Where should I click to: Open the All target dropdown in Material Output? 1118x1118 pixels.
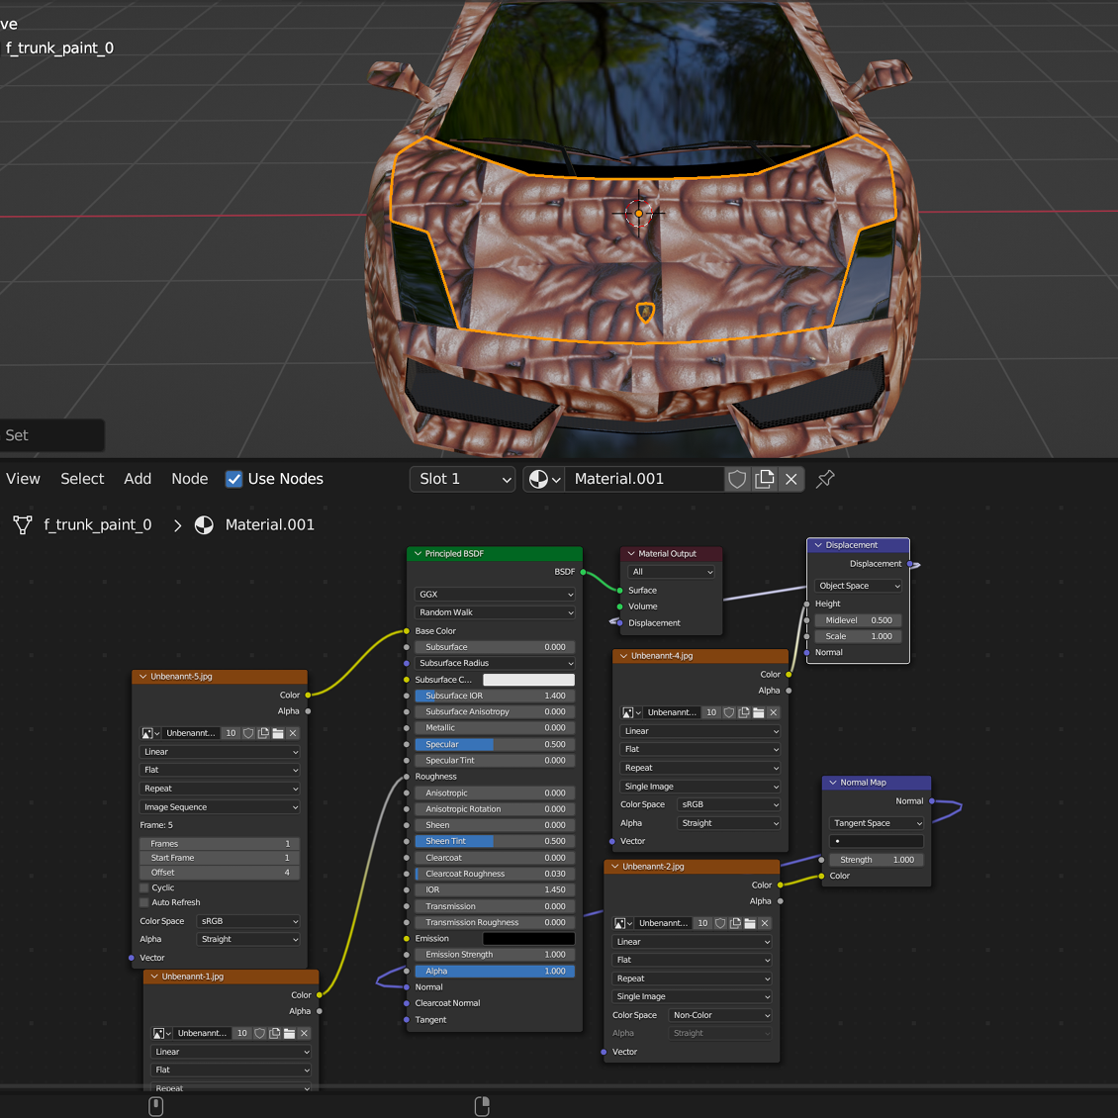point(671,572)
